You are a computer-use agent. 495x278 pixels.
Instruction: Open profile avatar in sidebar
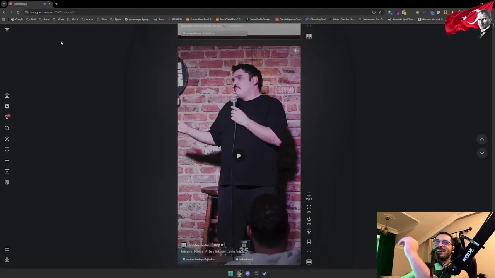click(7, 182)
